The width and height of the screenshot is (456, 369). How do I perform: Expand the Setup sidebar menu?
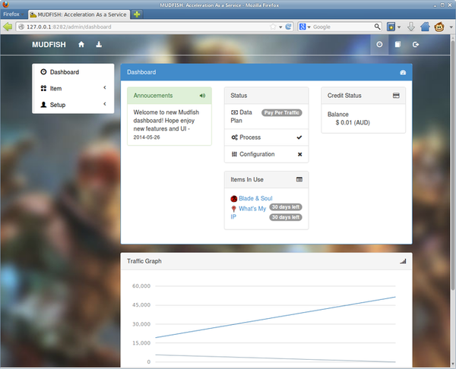pos(73,105)
